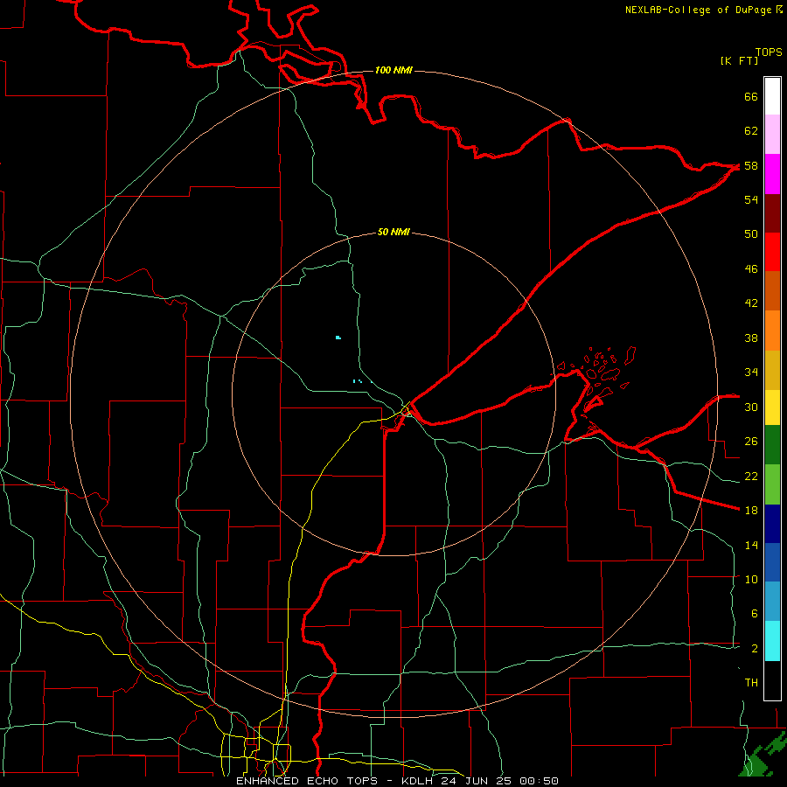This screenshot has width=787, height=787.
Task: Click the legend value 34
Action: pyautogui.click(x=751, y=373)
